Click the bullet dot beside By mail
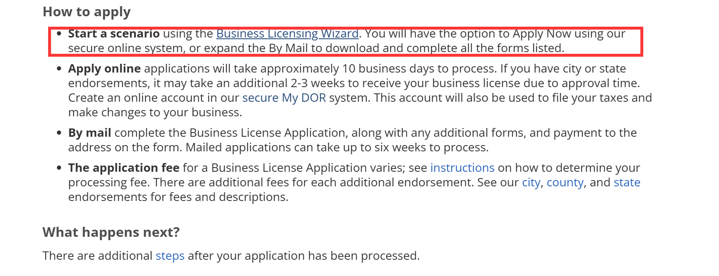 click(x=59, y=133)
